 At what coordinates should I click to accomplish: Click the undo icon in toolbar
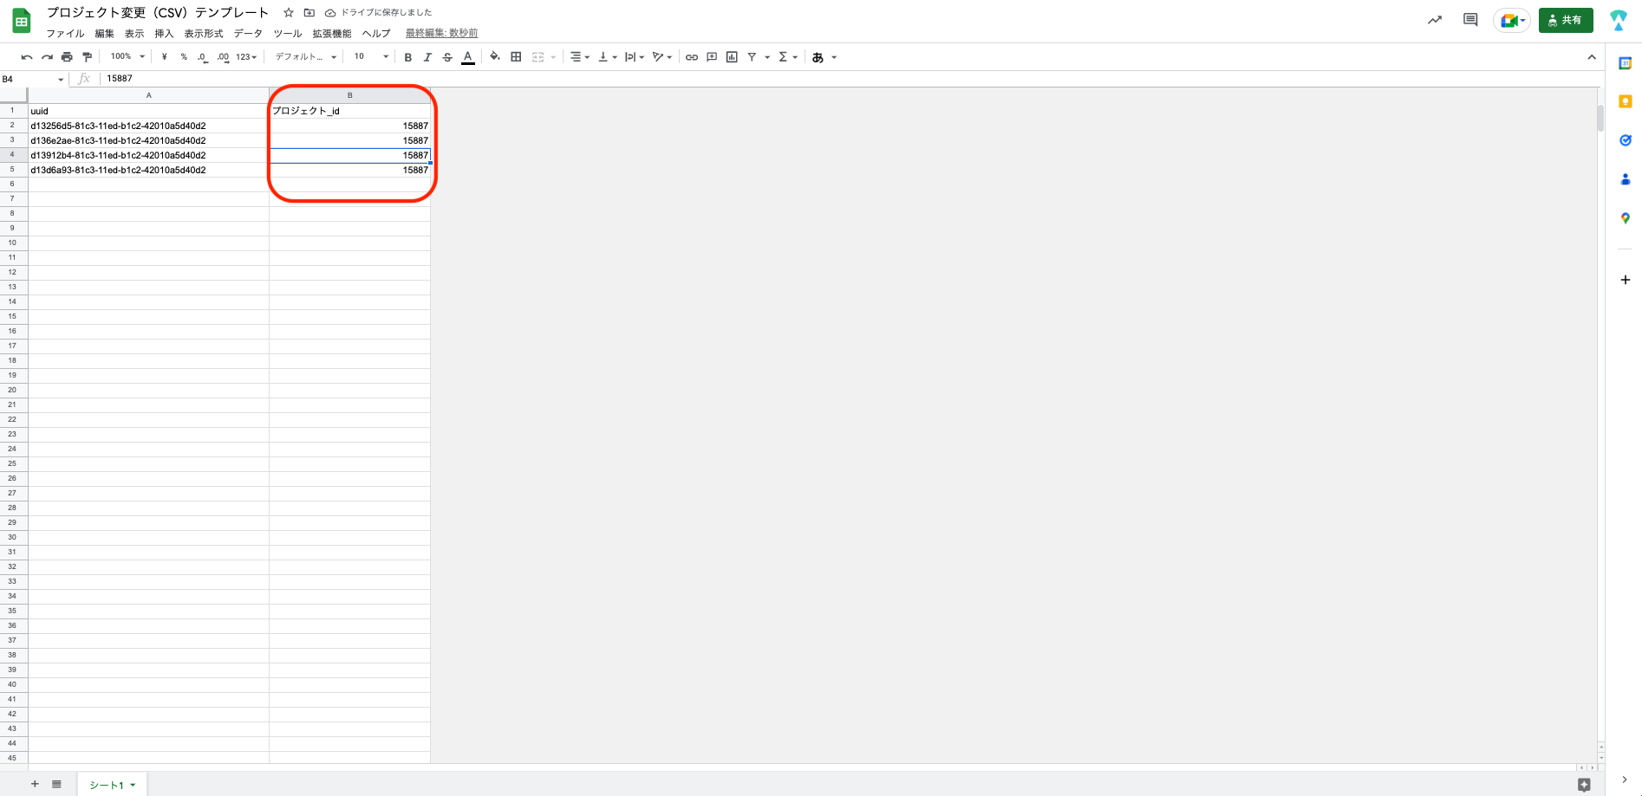tap(27, 57)
